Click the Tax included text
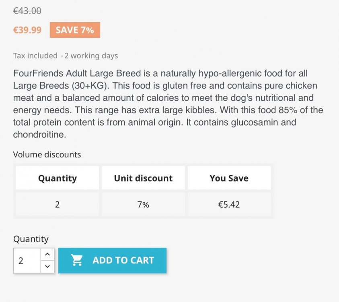Image resolution: width=339 pixels, height=302 pixels. pos(35,56)
